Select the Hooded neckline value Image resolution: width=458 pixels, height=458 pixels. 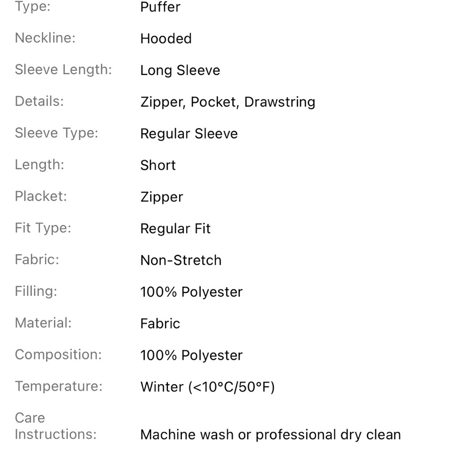(166, 38)
